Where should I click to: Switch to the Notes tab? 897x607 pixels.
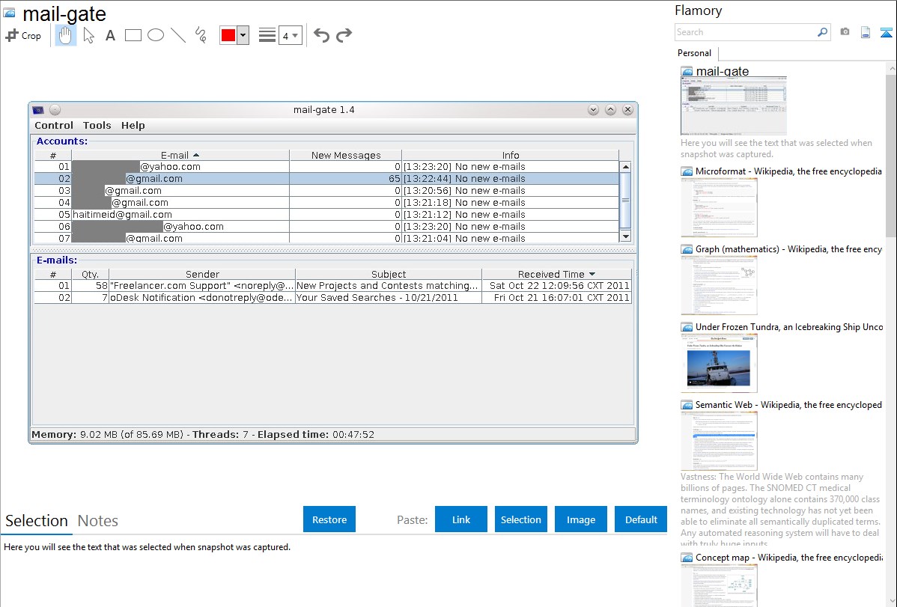tap(97, 521)
